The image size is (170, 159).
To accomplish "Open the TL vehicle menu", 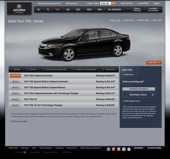I will click(x=48, y=10).
